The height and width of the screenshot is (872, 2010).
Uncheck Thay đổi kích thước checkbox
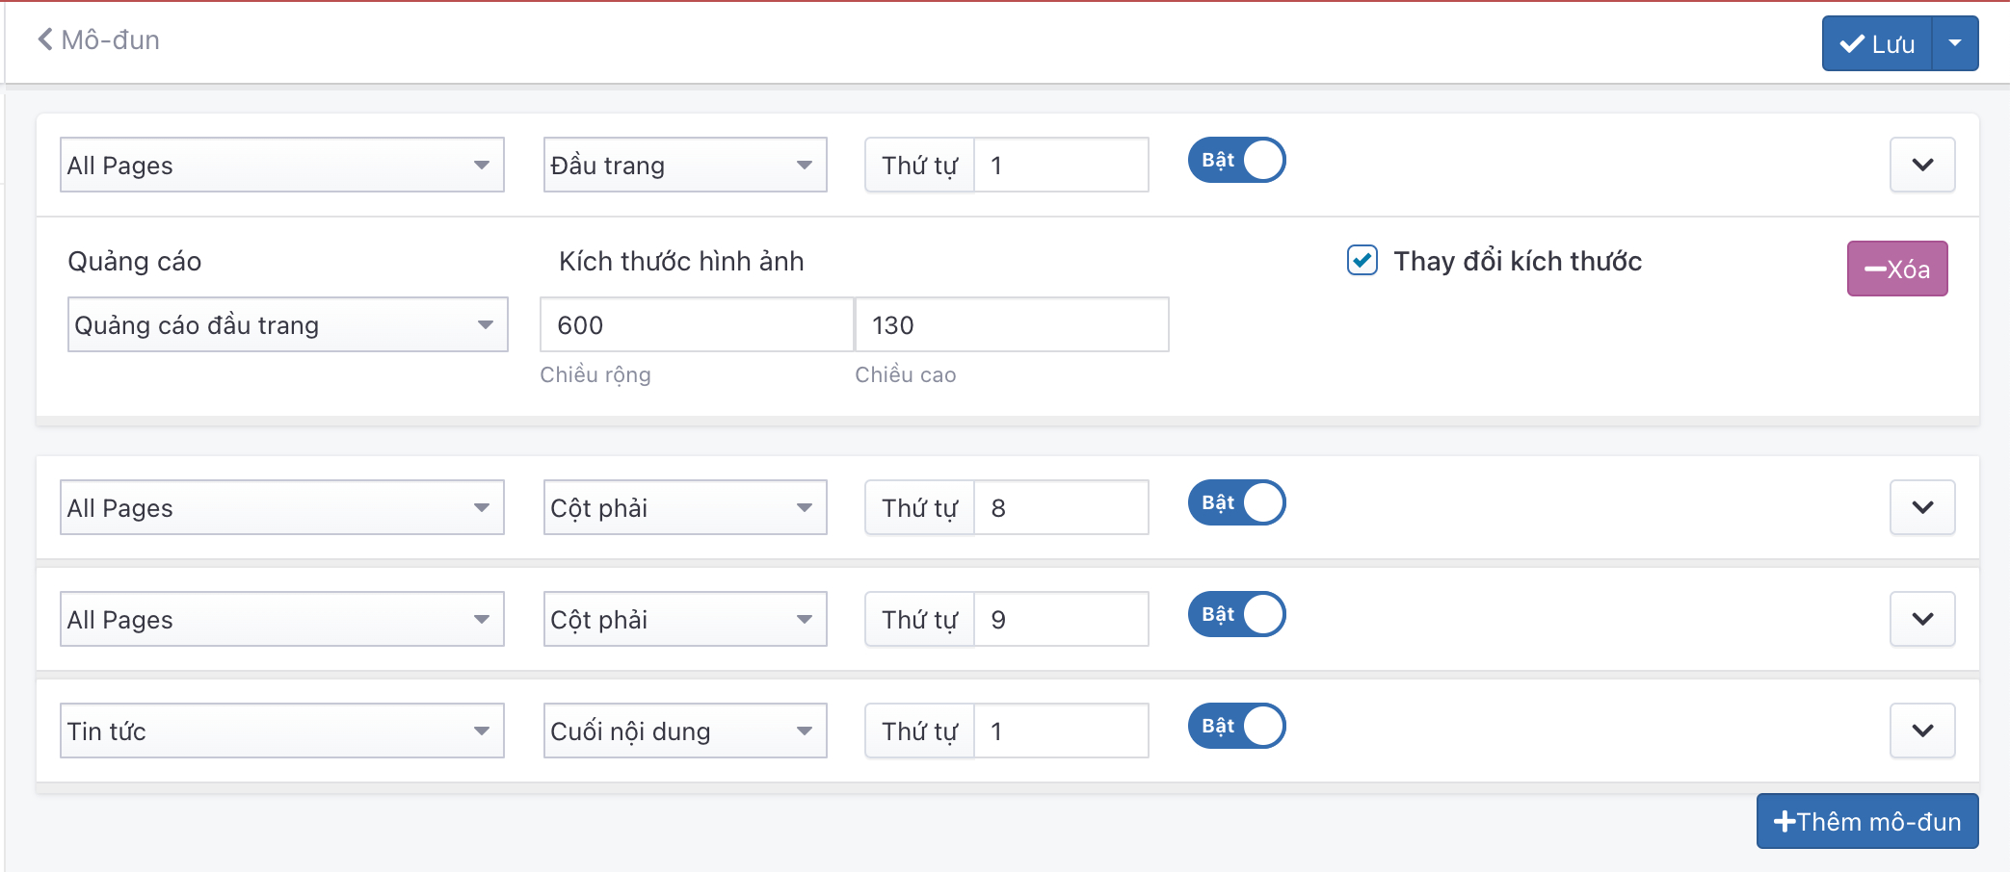click(x=1362, y=260)
